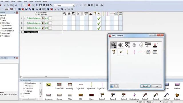Select the first counter board object in the dialog
The height and width of the screenshot is (103, 183).
(148, 52)
